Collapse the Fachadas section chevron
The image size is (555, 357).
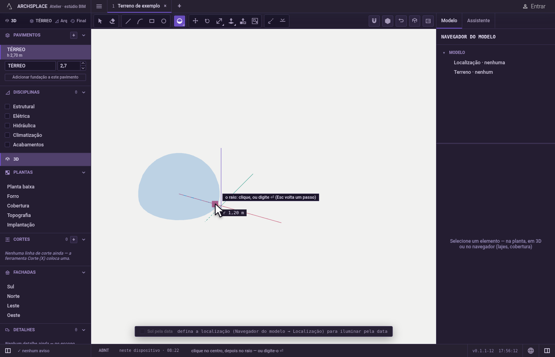(x=84, y=273)
